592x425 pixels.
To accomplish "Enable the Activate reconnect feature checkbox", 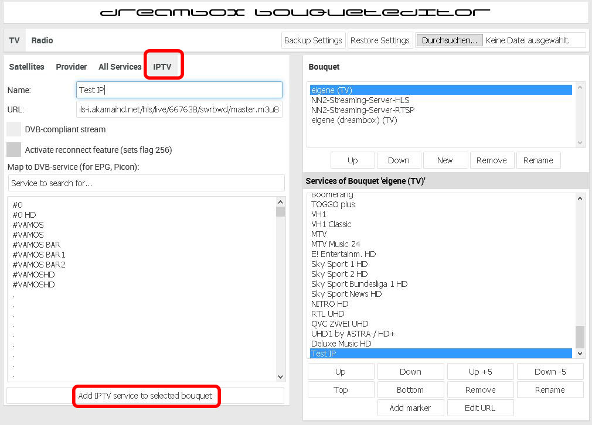I will pos(14,150).
